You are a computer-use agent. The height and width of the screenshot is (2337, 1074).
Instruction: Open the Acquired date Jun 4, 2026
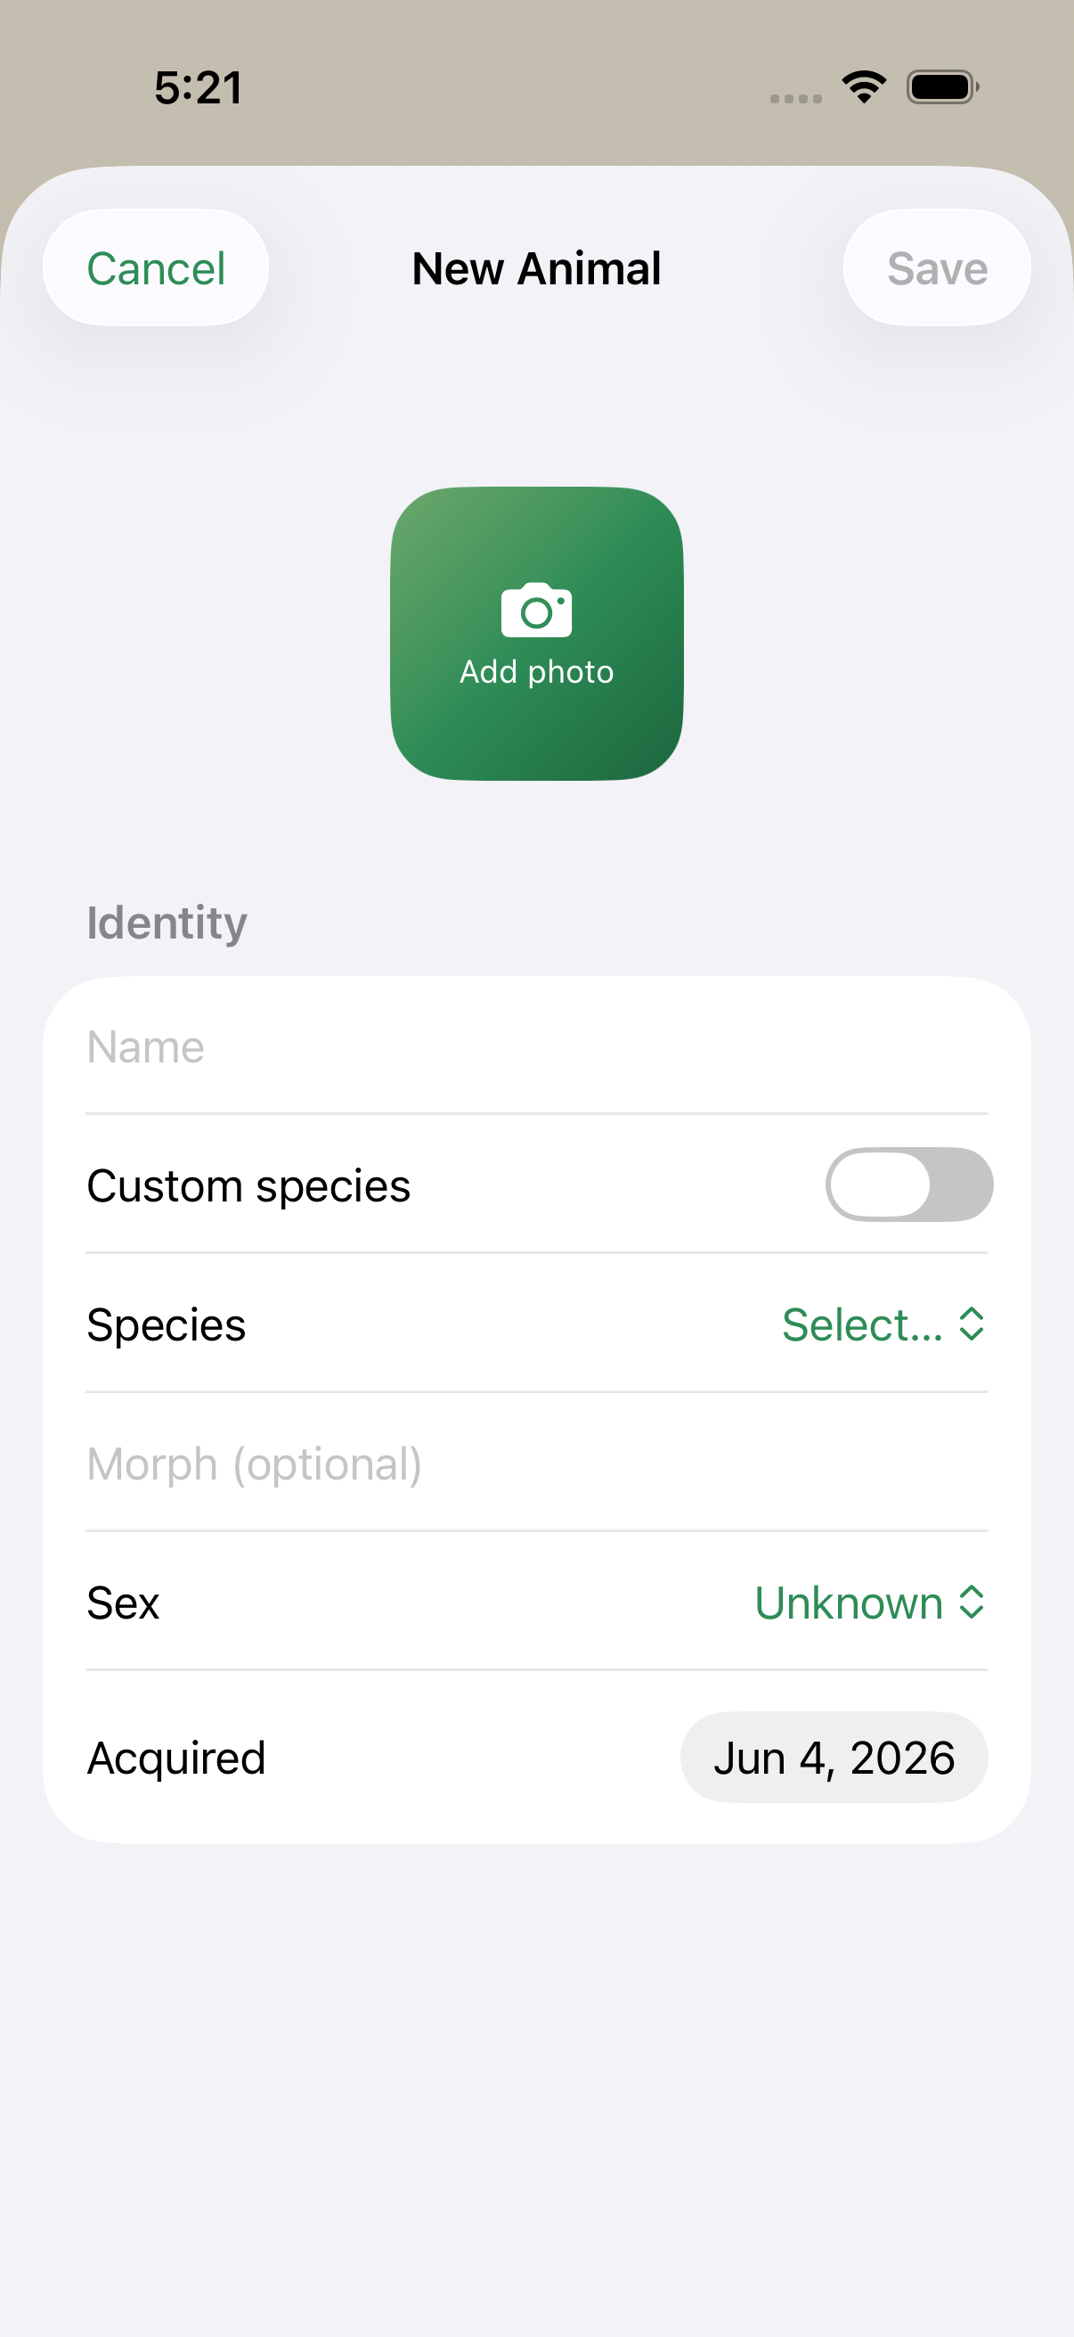[834, 1758]
